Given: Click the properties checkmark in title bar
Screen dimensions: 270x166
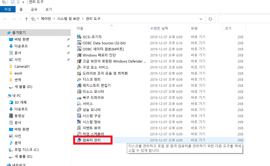Looking at the screenshot, I should coord(13,2).
